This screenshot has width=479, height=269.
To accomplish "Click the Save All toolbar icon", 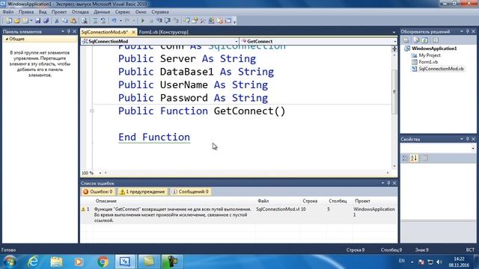I will [x=46, y=21].
